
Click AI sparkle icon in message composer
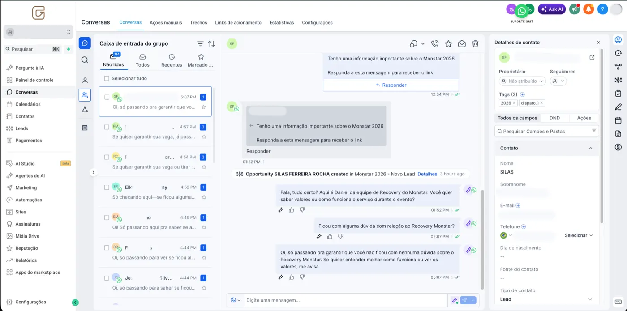click(x=454, y=300)
